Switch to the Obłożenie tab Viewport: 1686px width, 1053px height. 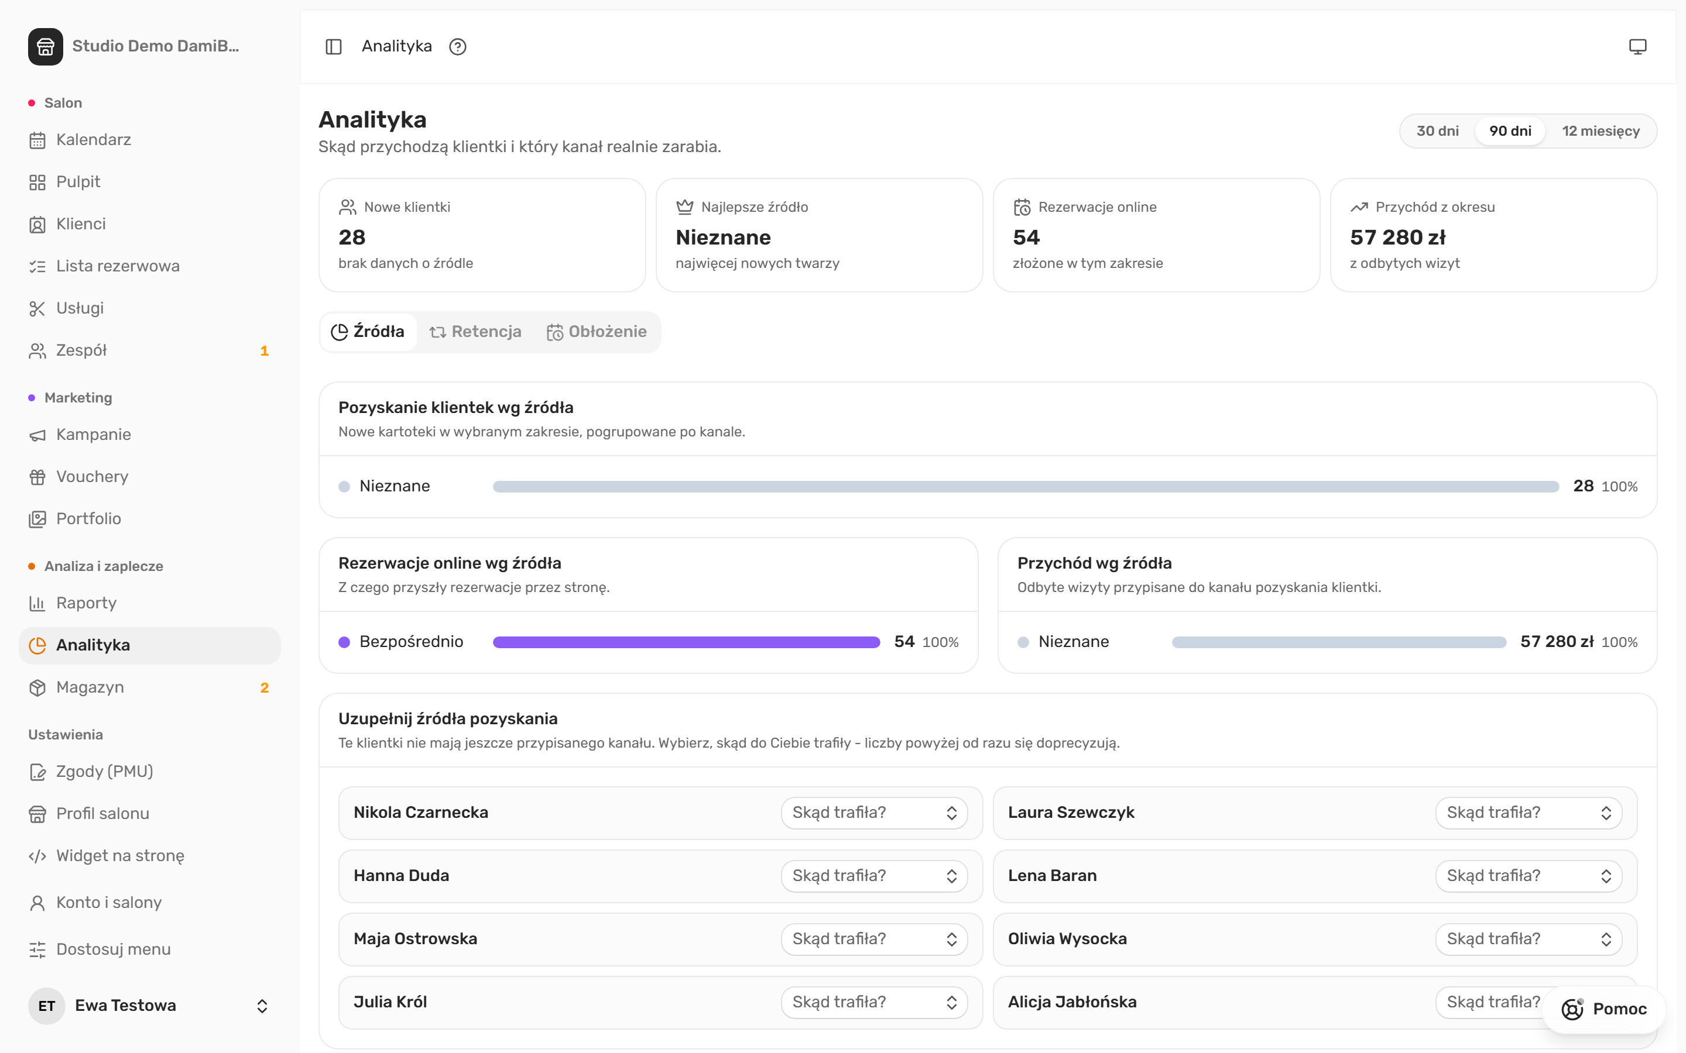tap(597, 332)
